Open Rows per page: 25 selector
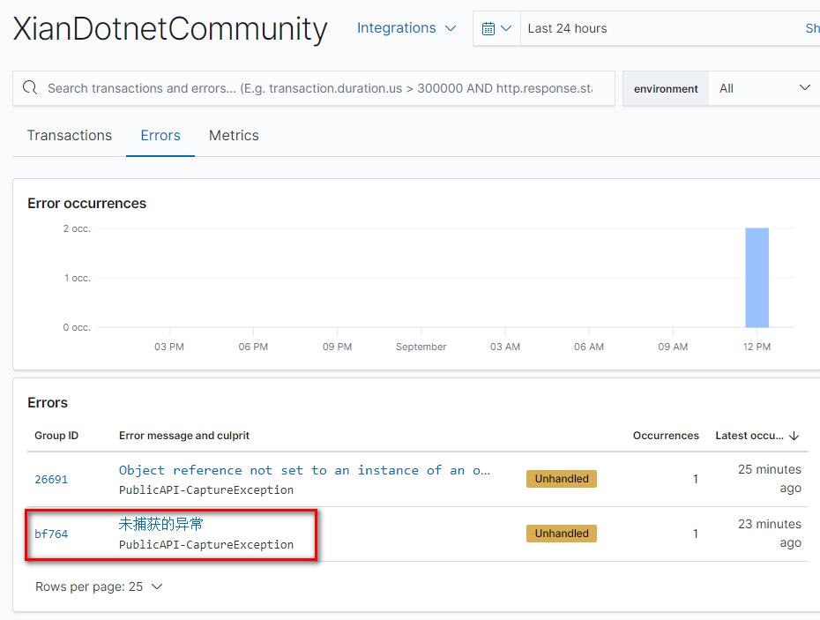This screenshot has height=620, width=820. (99, 586)
